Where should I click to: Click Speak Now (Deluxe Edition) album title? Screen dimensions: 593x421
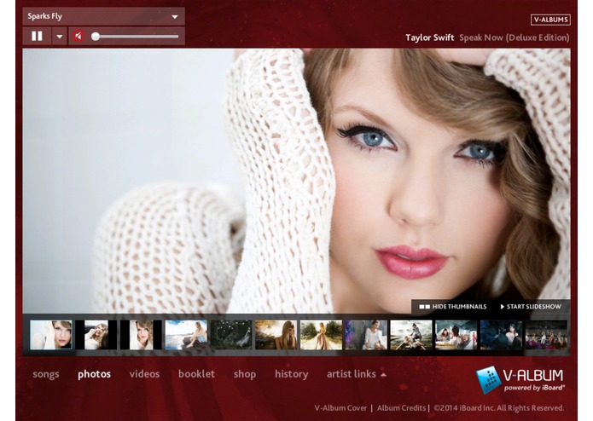(514, 37)
